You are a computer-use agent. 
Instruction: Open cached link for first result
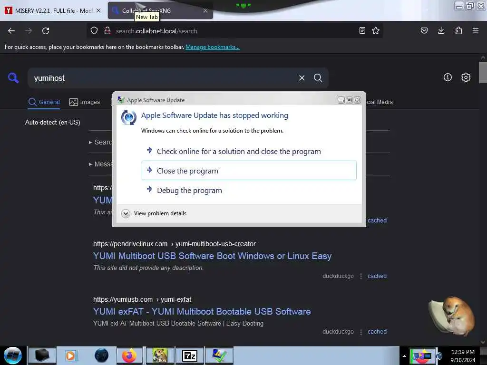pos(377,221)
